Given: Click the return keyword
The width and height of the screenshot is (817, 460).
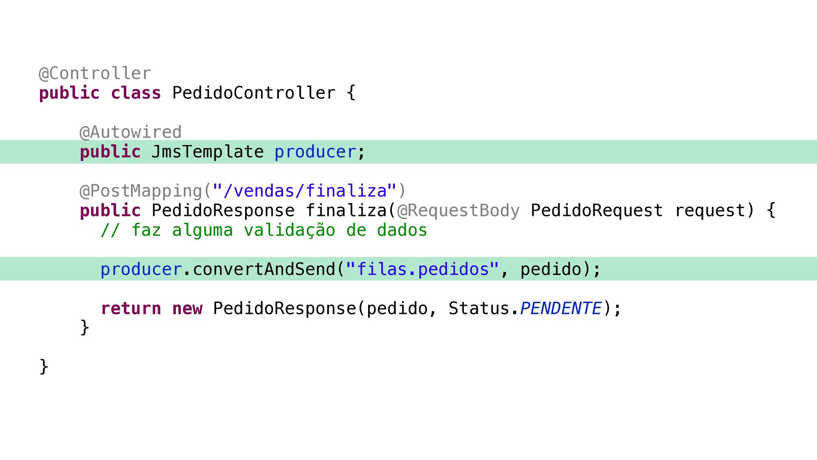Looking at the screenshot, I should pyautogui.click(x=131, y=308).
